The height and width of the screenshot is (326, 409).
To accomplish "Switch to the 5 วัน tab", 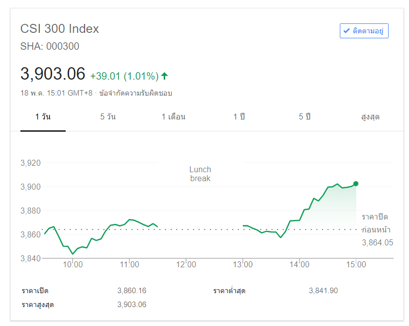I will pos(108,117).
